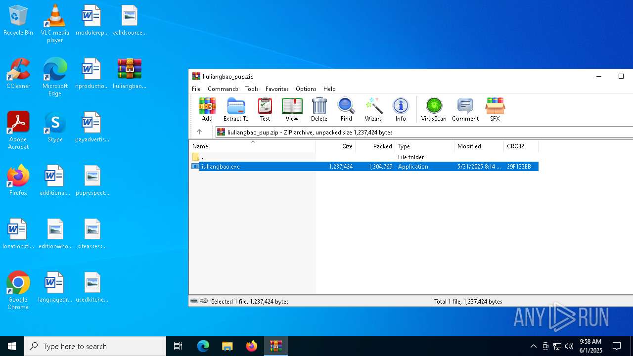Add a Comment to the archive
633x356 pixels.
click(x=465, y=109)
